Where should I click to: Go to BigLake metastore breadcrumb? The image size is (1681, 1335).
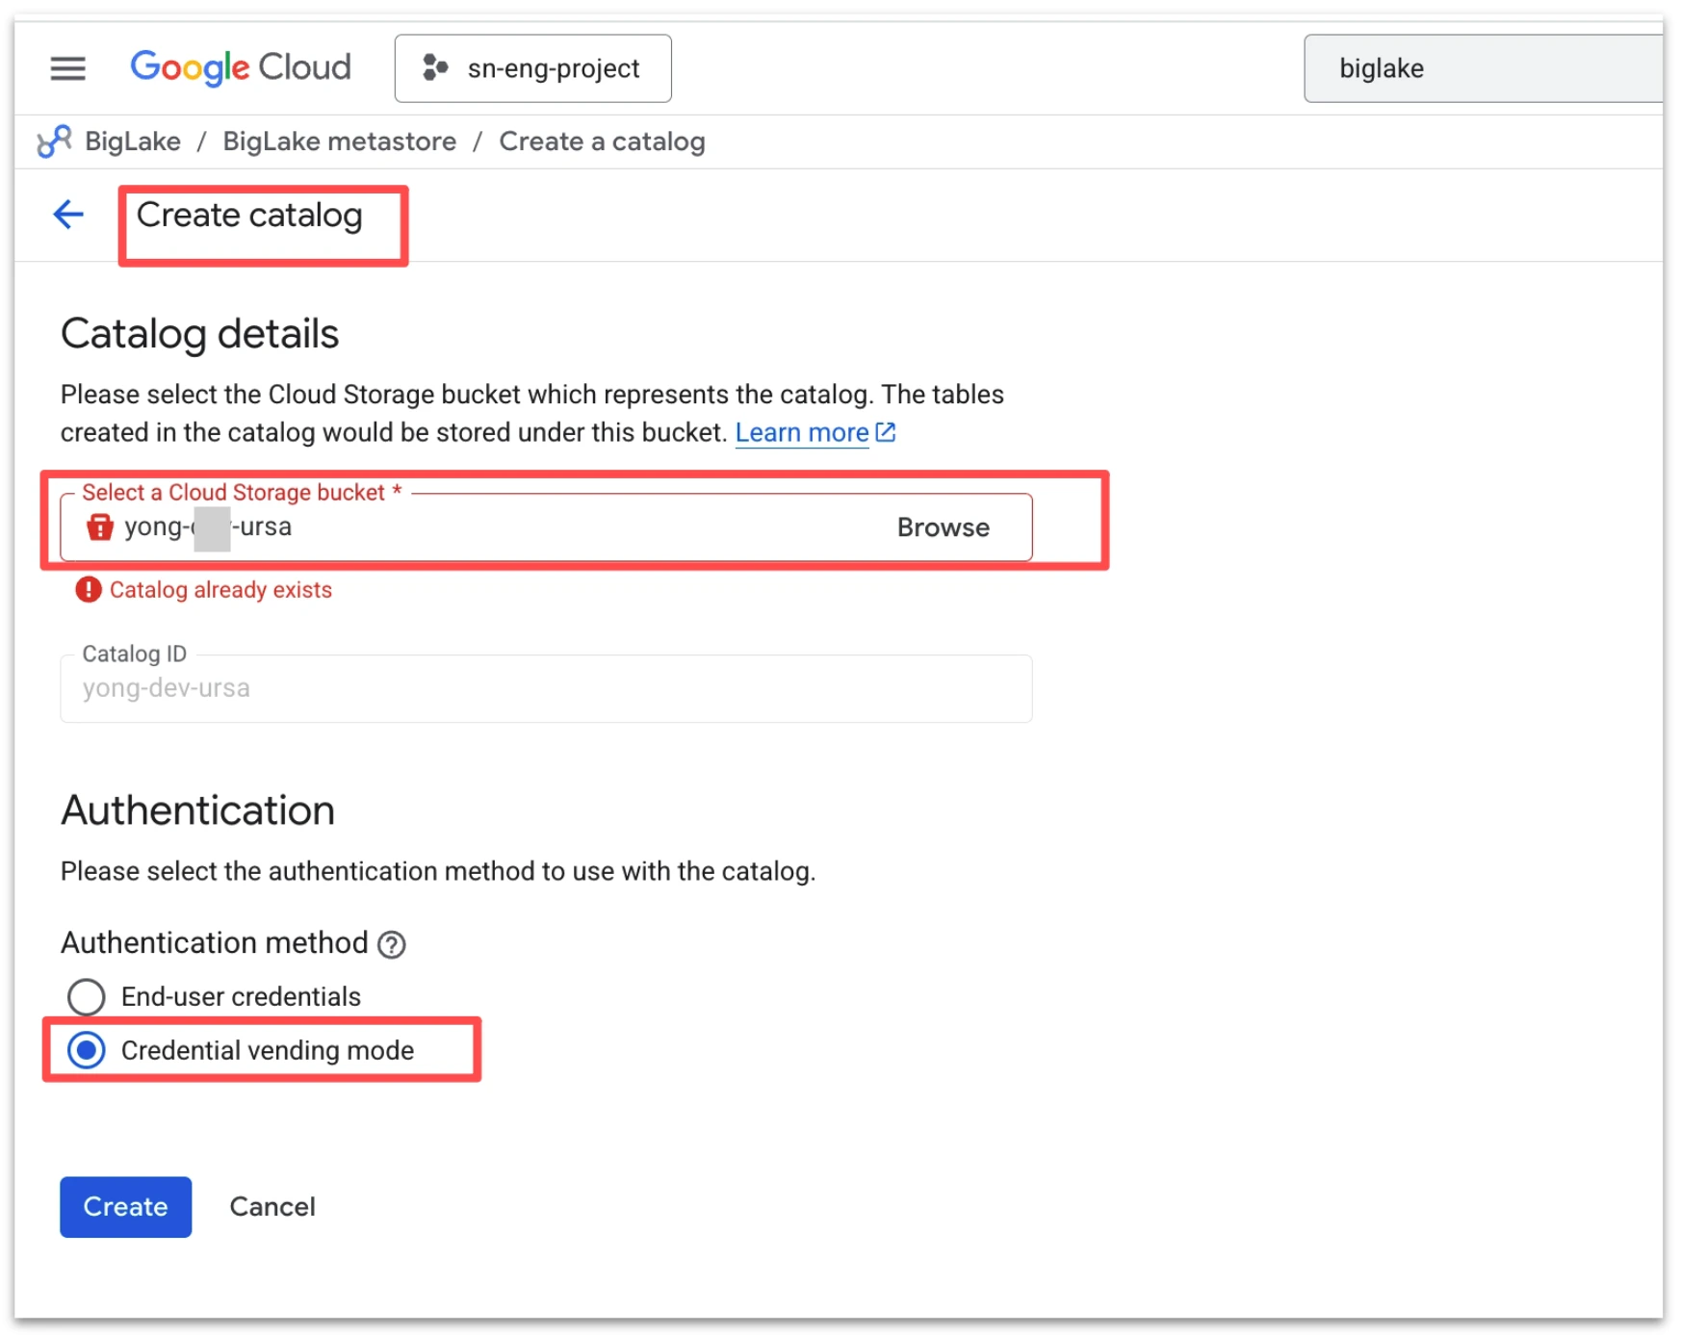(339, 141)
